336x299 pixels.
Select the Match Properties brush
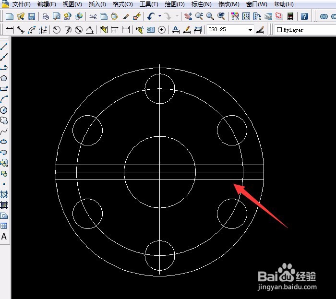126,16
